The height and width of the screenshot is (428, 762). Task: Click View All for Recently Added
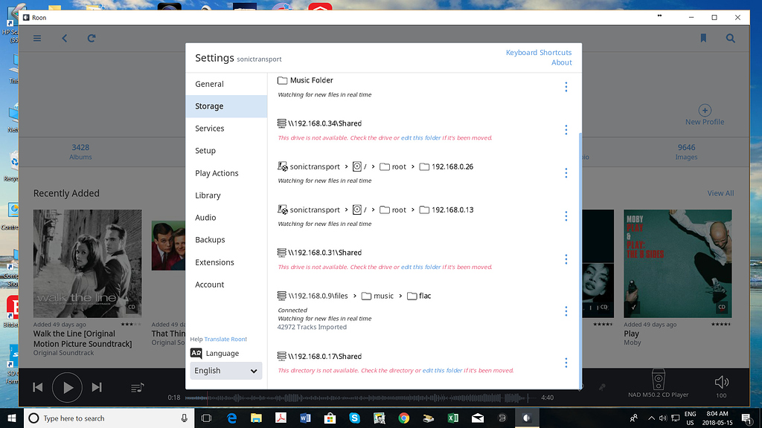[x=720, y=192]
